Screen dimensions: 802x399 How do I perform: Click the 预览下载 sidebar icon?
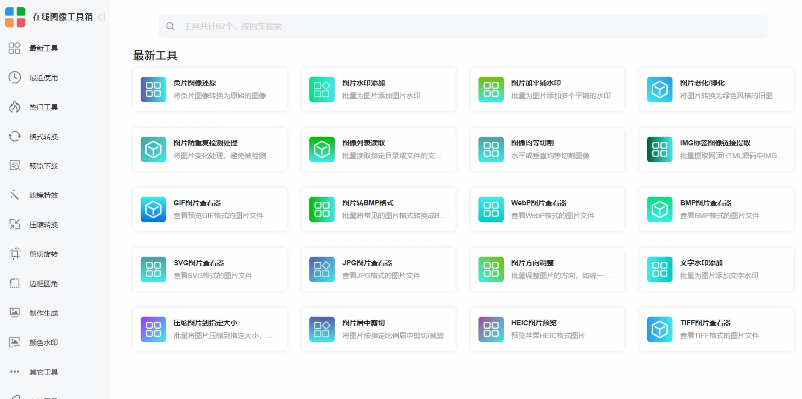[x=15, y=166]
